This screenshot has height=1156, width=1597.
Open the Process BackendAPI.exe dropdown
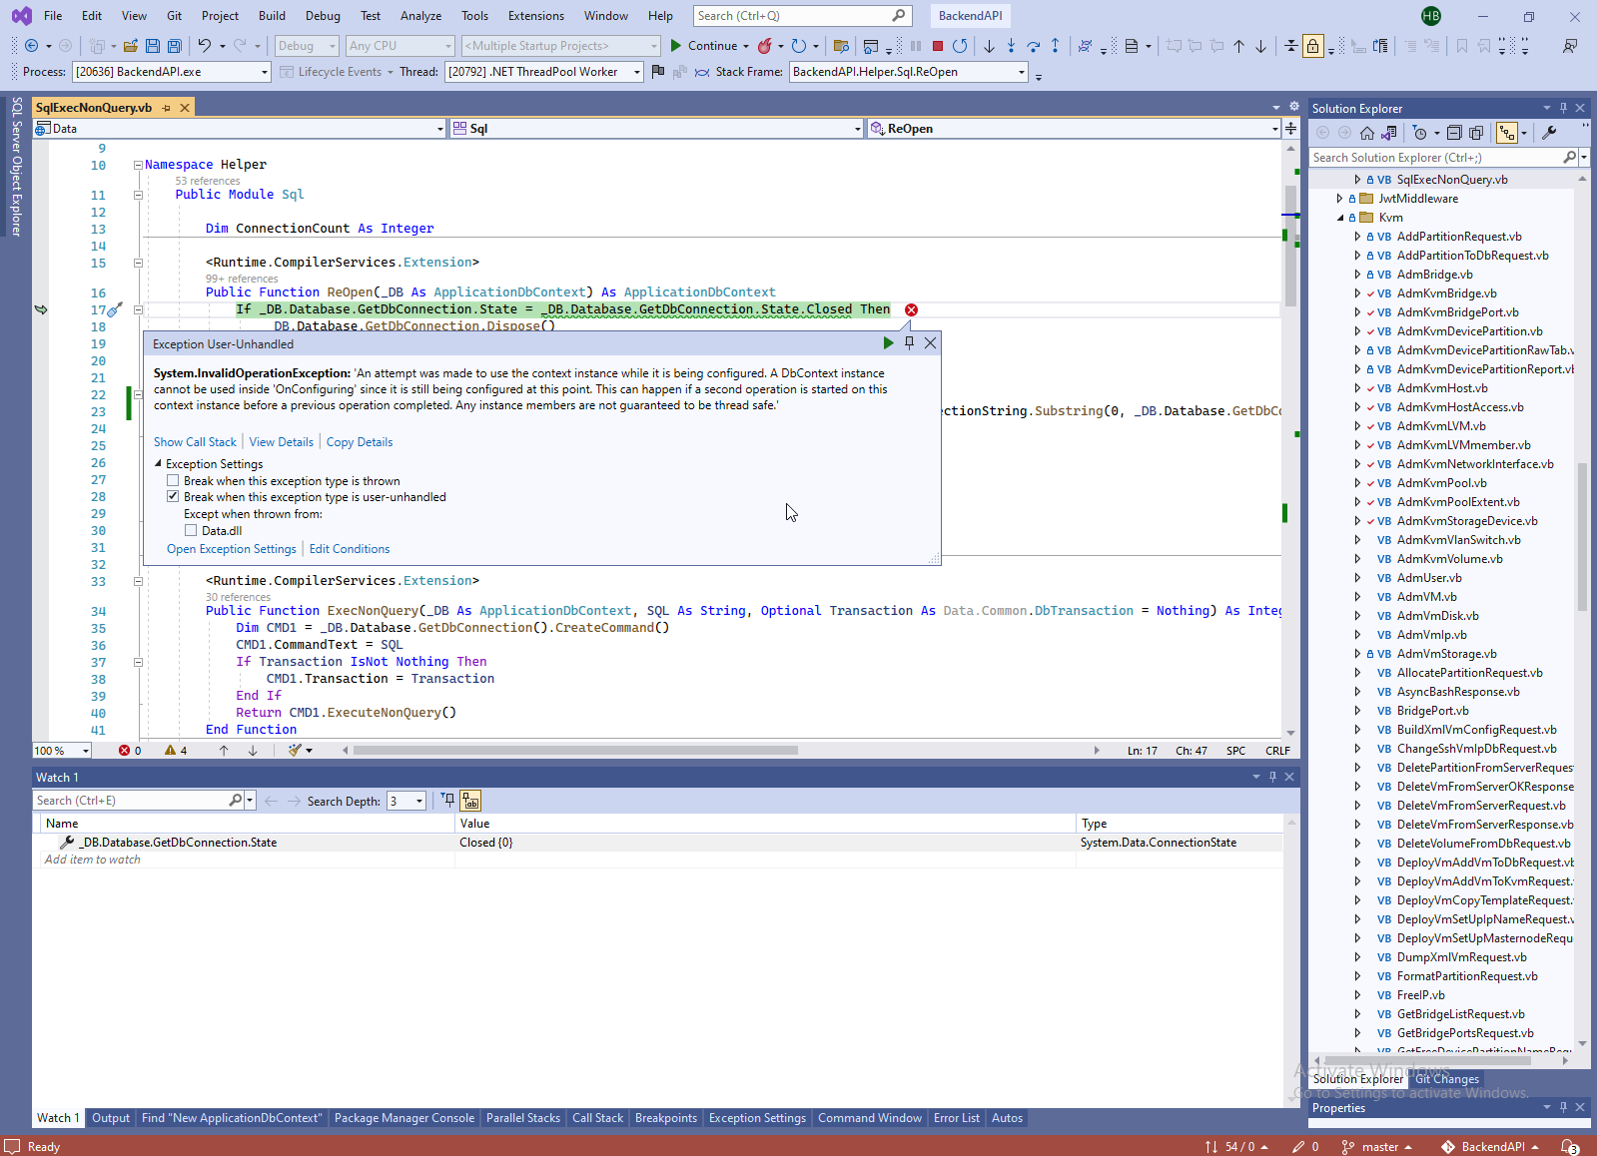172,72
